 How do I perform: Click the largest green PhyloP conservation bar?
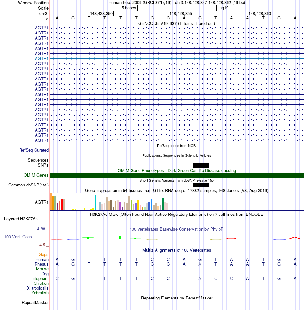coord(120,238)
